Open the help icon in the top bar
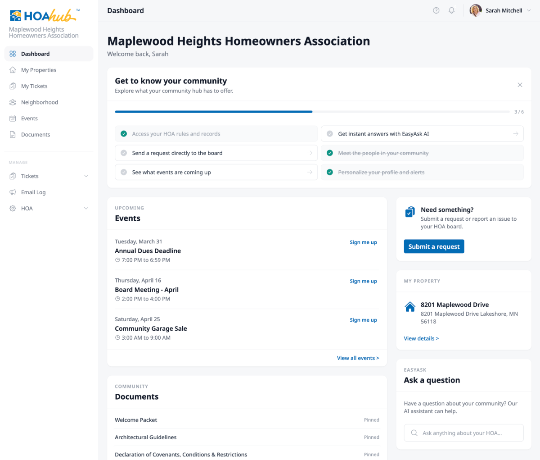The image size is (540, 460). click(x=436, y=10)
